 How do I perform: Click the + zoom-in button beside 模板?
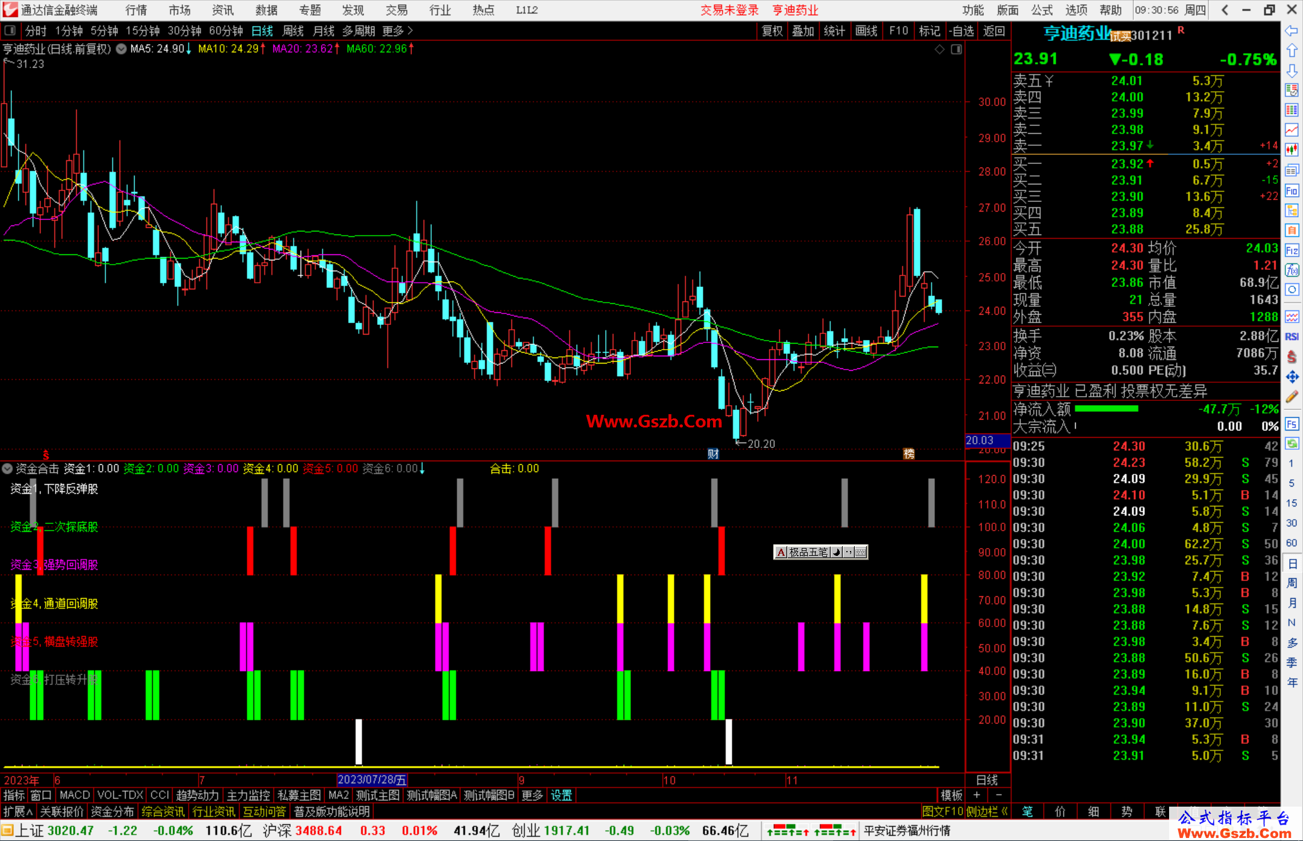click(x=977, y=796)
